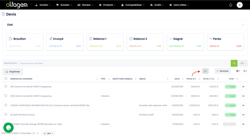Focus the Rechercher search field

click(x=116, y=63)
